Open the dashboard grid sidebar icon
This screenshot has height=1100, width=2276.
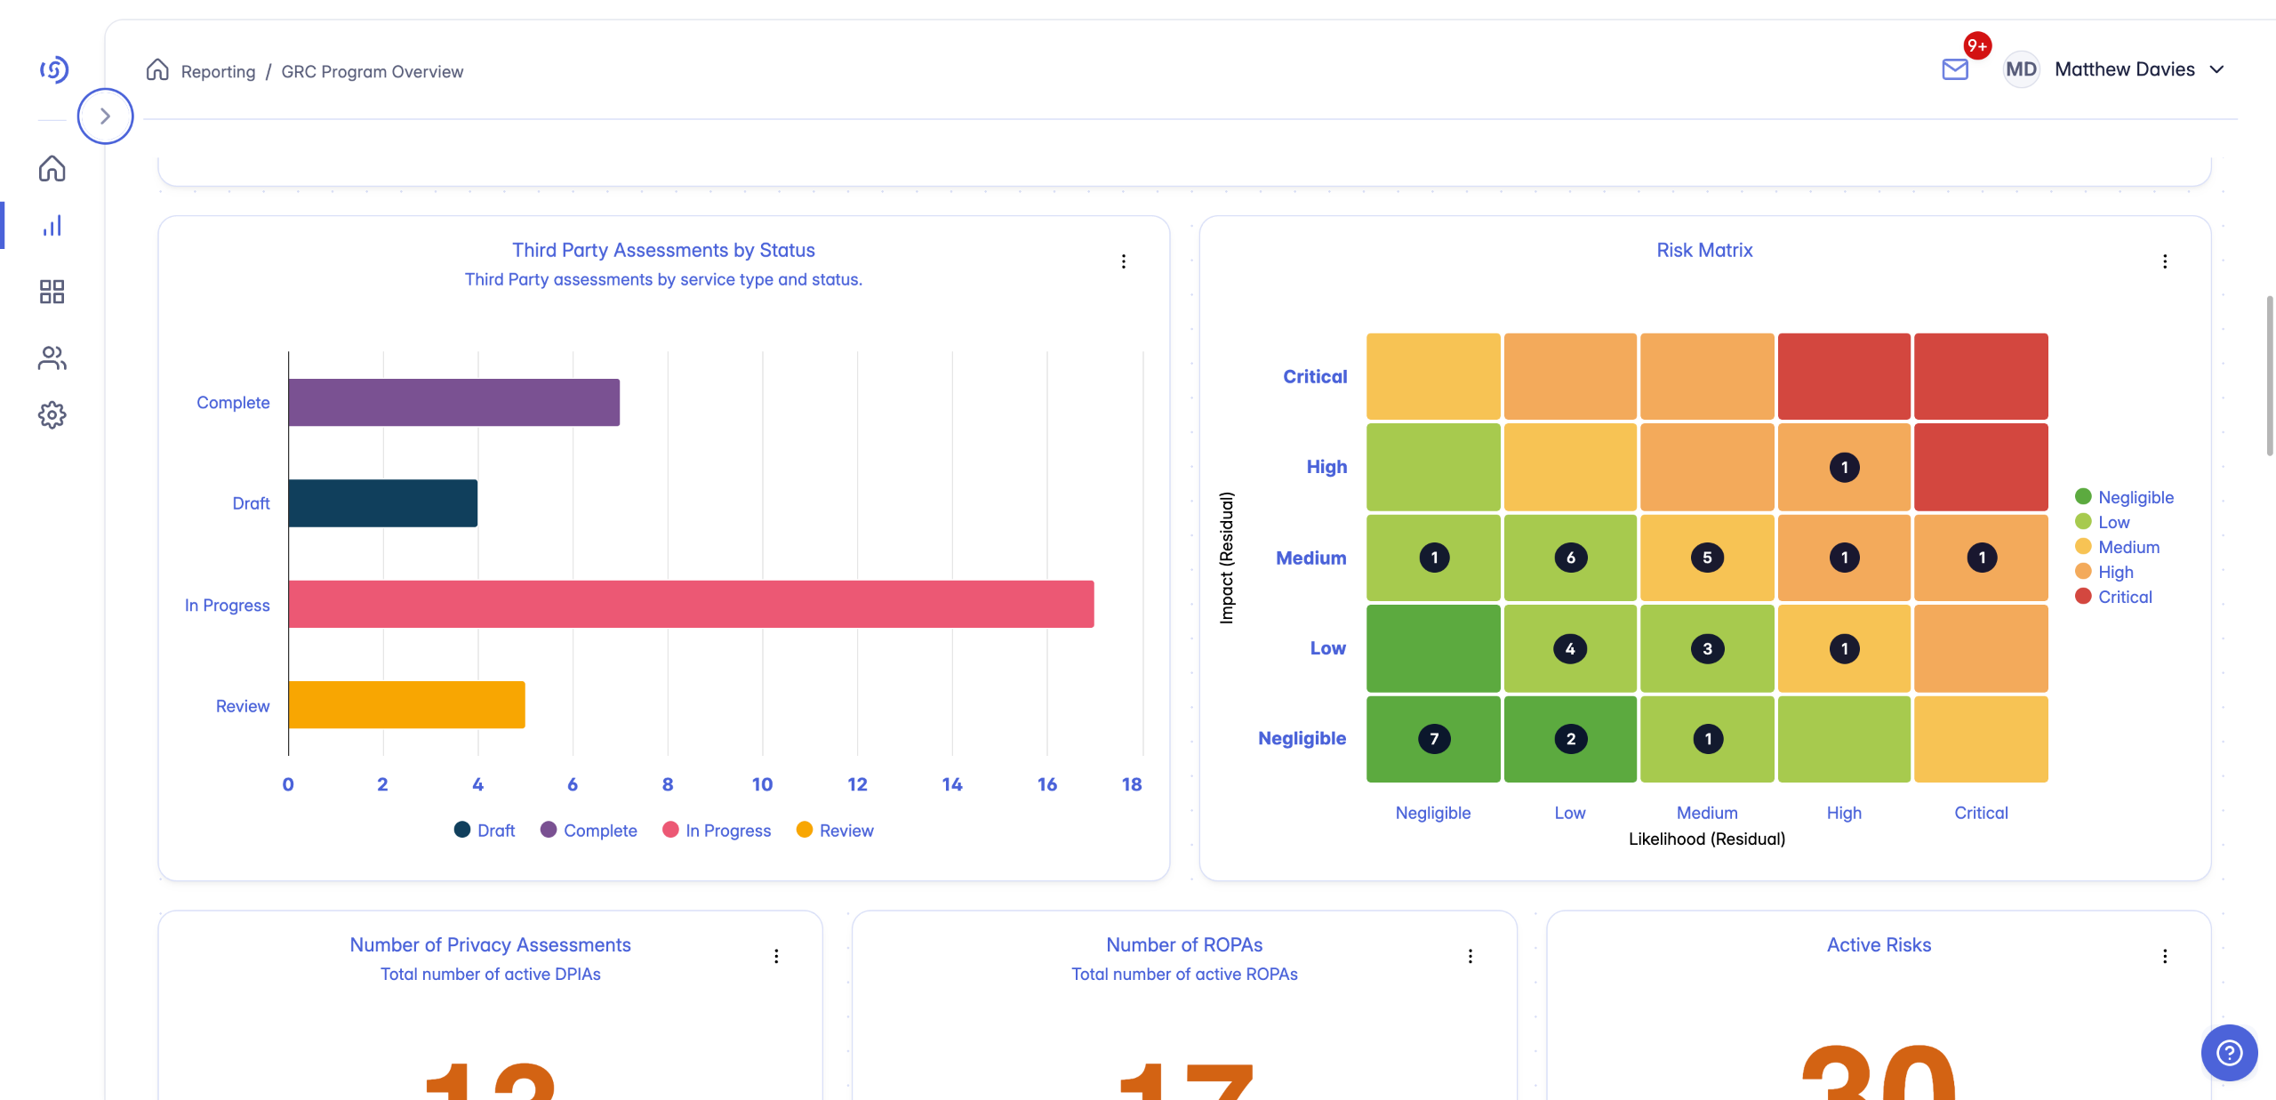52,292
